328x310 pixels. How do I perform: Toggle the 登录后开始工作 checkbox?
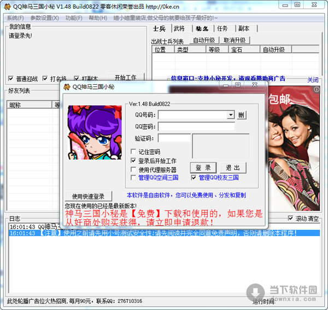pos(133,160)
